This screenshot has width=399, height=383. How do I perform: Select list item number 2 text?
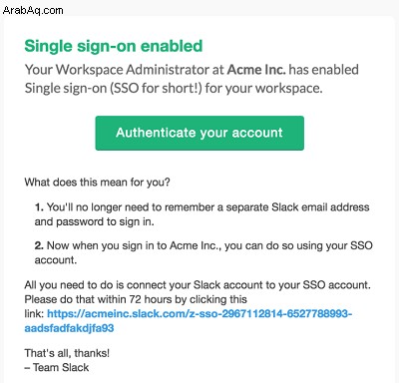203,252
